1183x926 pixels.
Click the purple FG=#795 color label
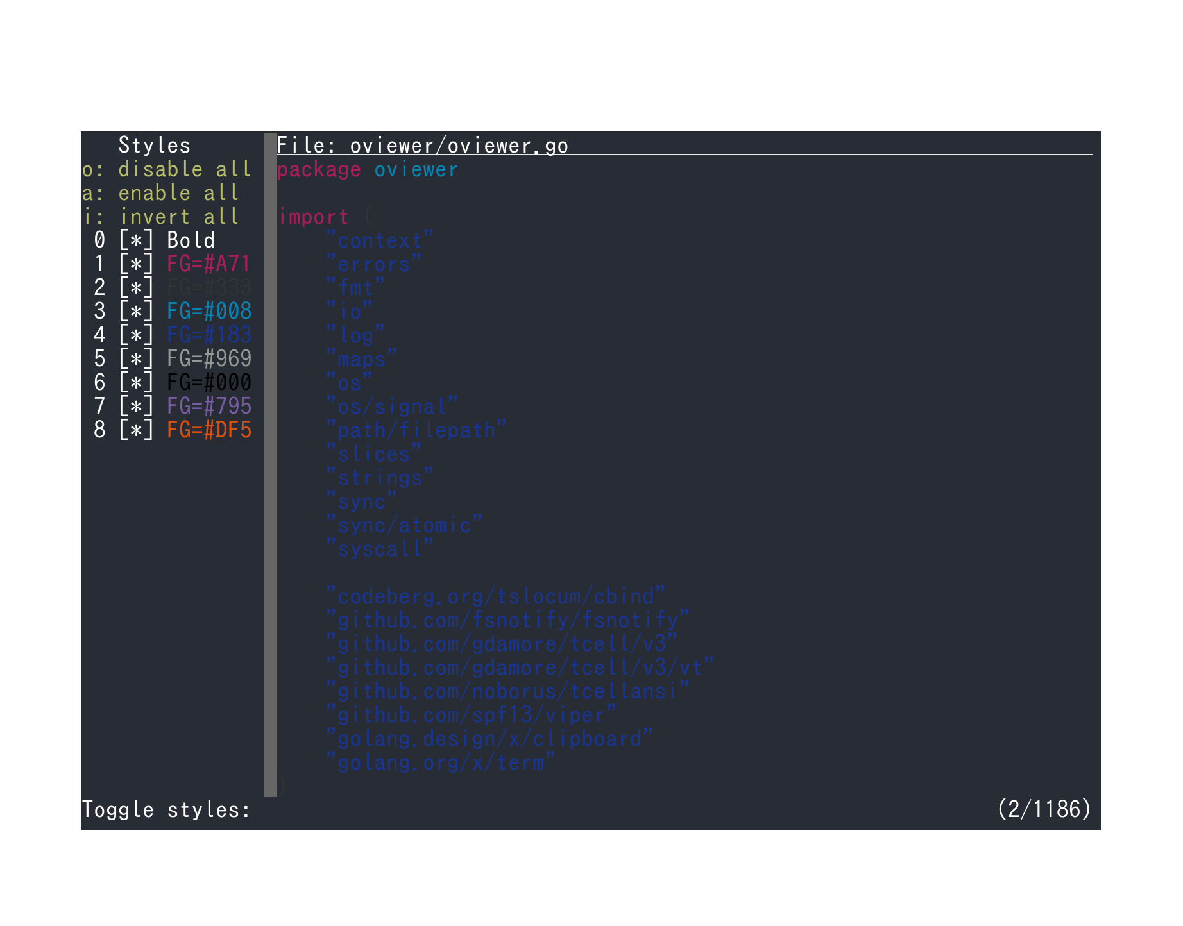tap(209, 407)
